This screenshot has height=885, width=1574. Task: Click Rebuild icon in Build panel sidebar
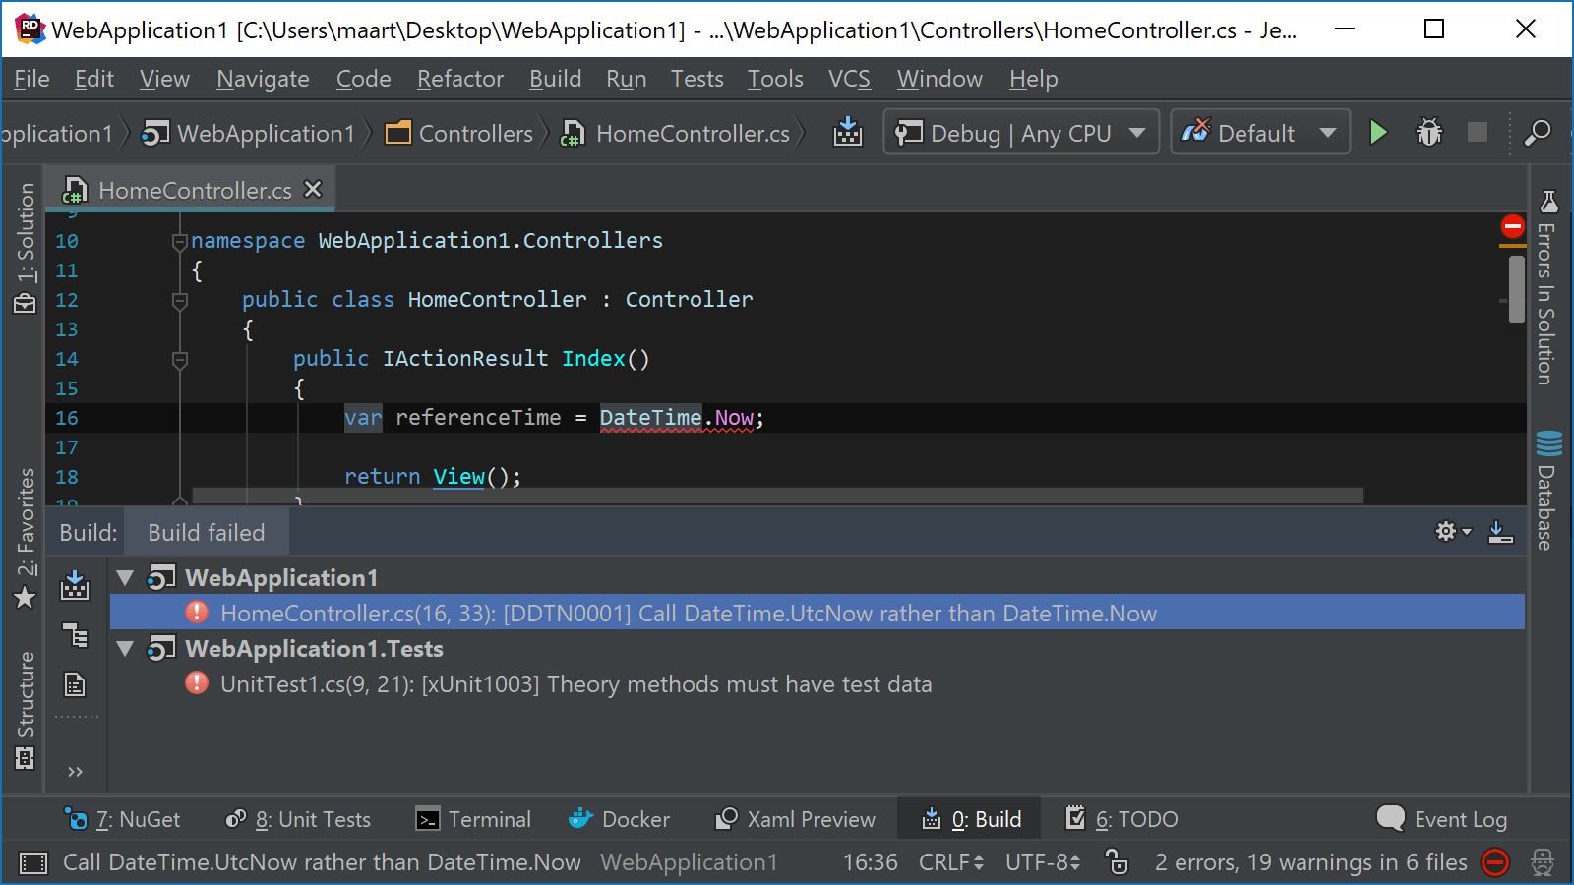point(75,585)
